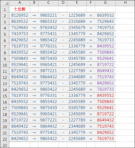Click cell E9 containing 0345789

77,58
